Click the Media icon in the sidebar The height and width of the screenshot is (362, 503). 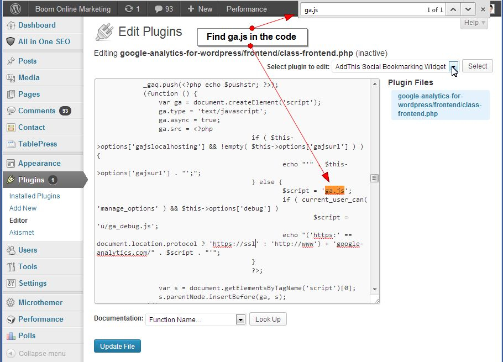pos(11,78)
